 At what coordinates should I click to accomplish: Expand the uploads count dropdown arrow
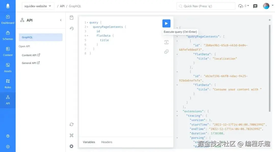[x=248, y=6]
